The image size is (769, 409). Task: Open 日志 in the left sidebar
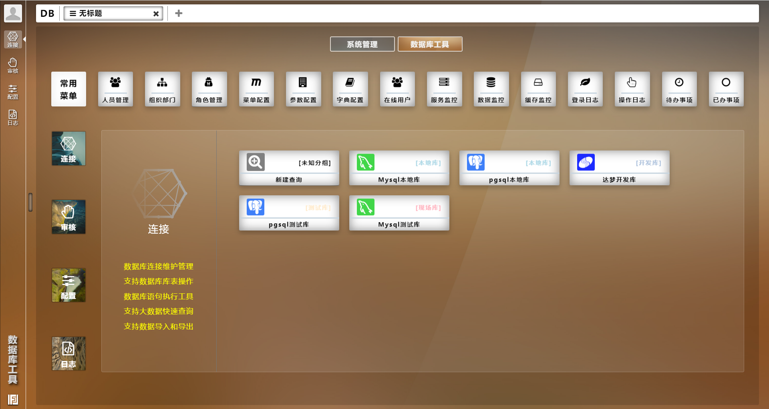click(13, 118)
